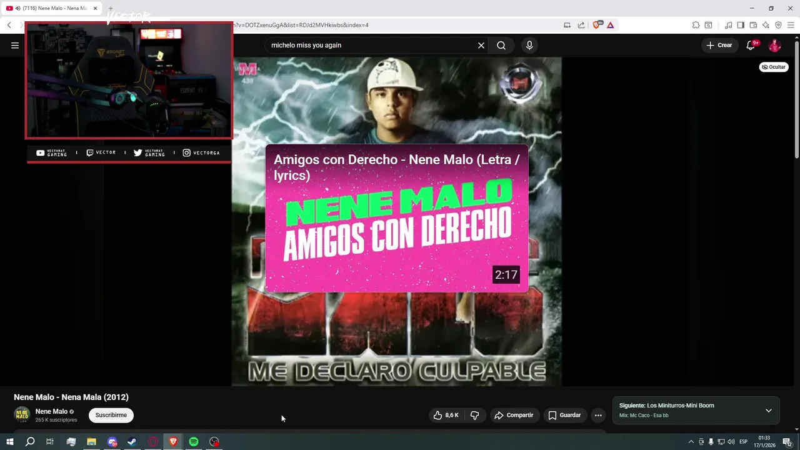Open the Compartir share dialog
800x450 pixels.
pyautogui.click(x=514, y=415)
